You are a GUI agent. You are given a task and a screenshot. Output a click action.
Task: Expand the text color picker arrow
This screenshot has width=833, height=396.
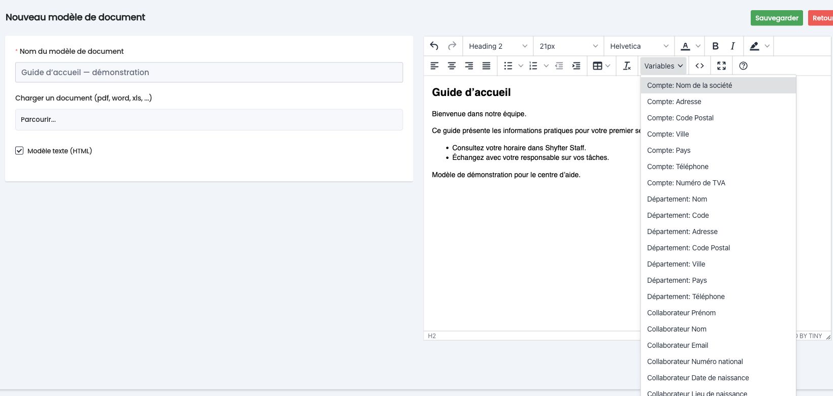pos(698,46)
